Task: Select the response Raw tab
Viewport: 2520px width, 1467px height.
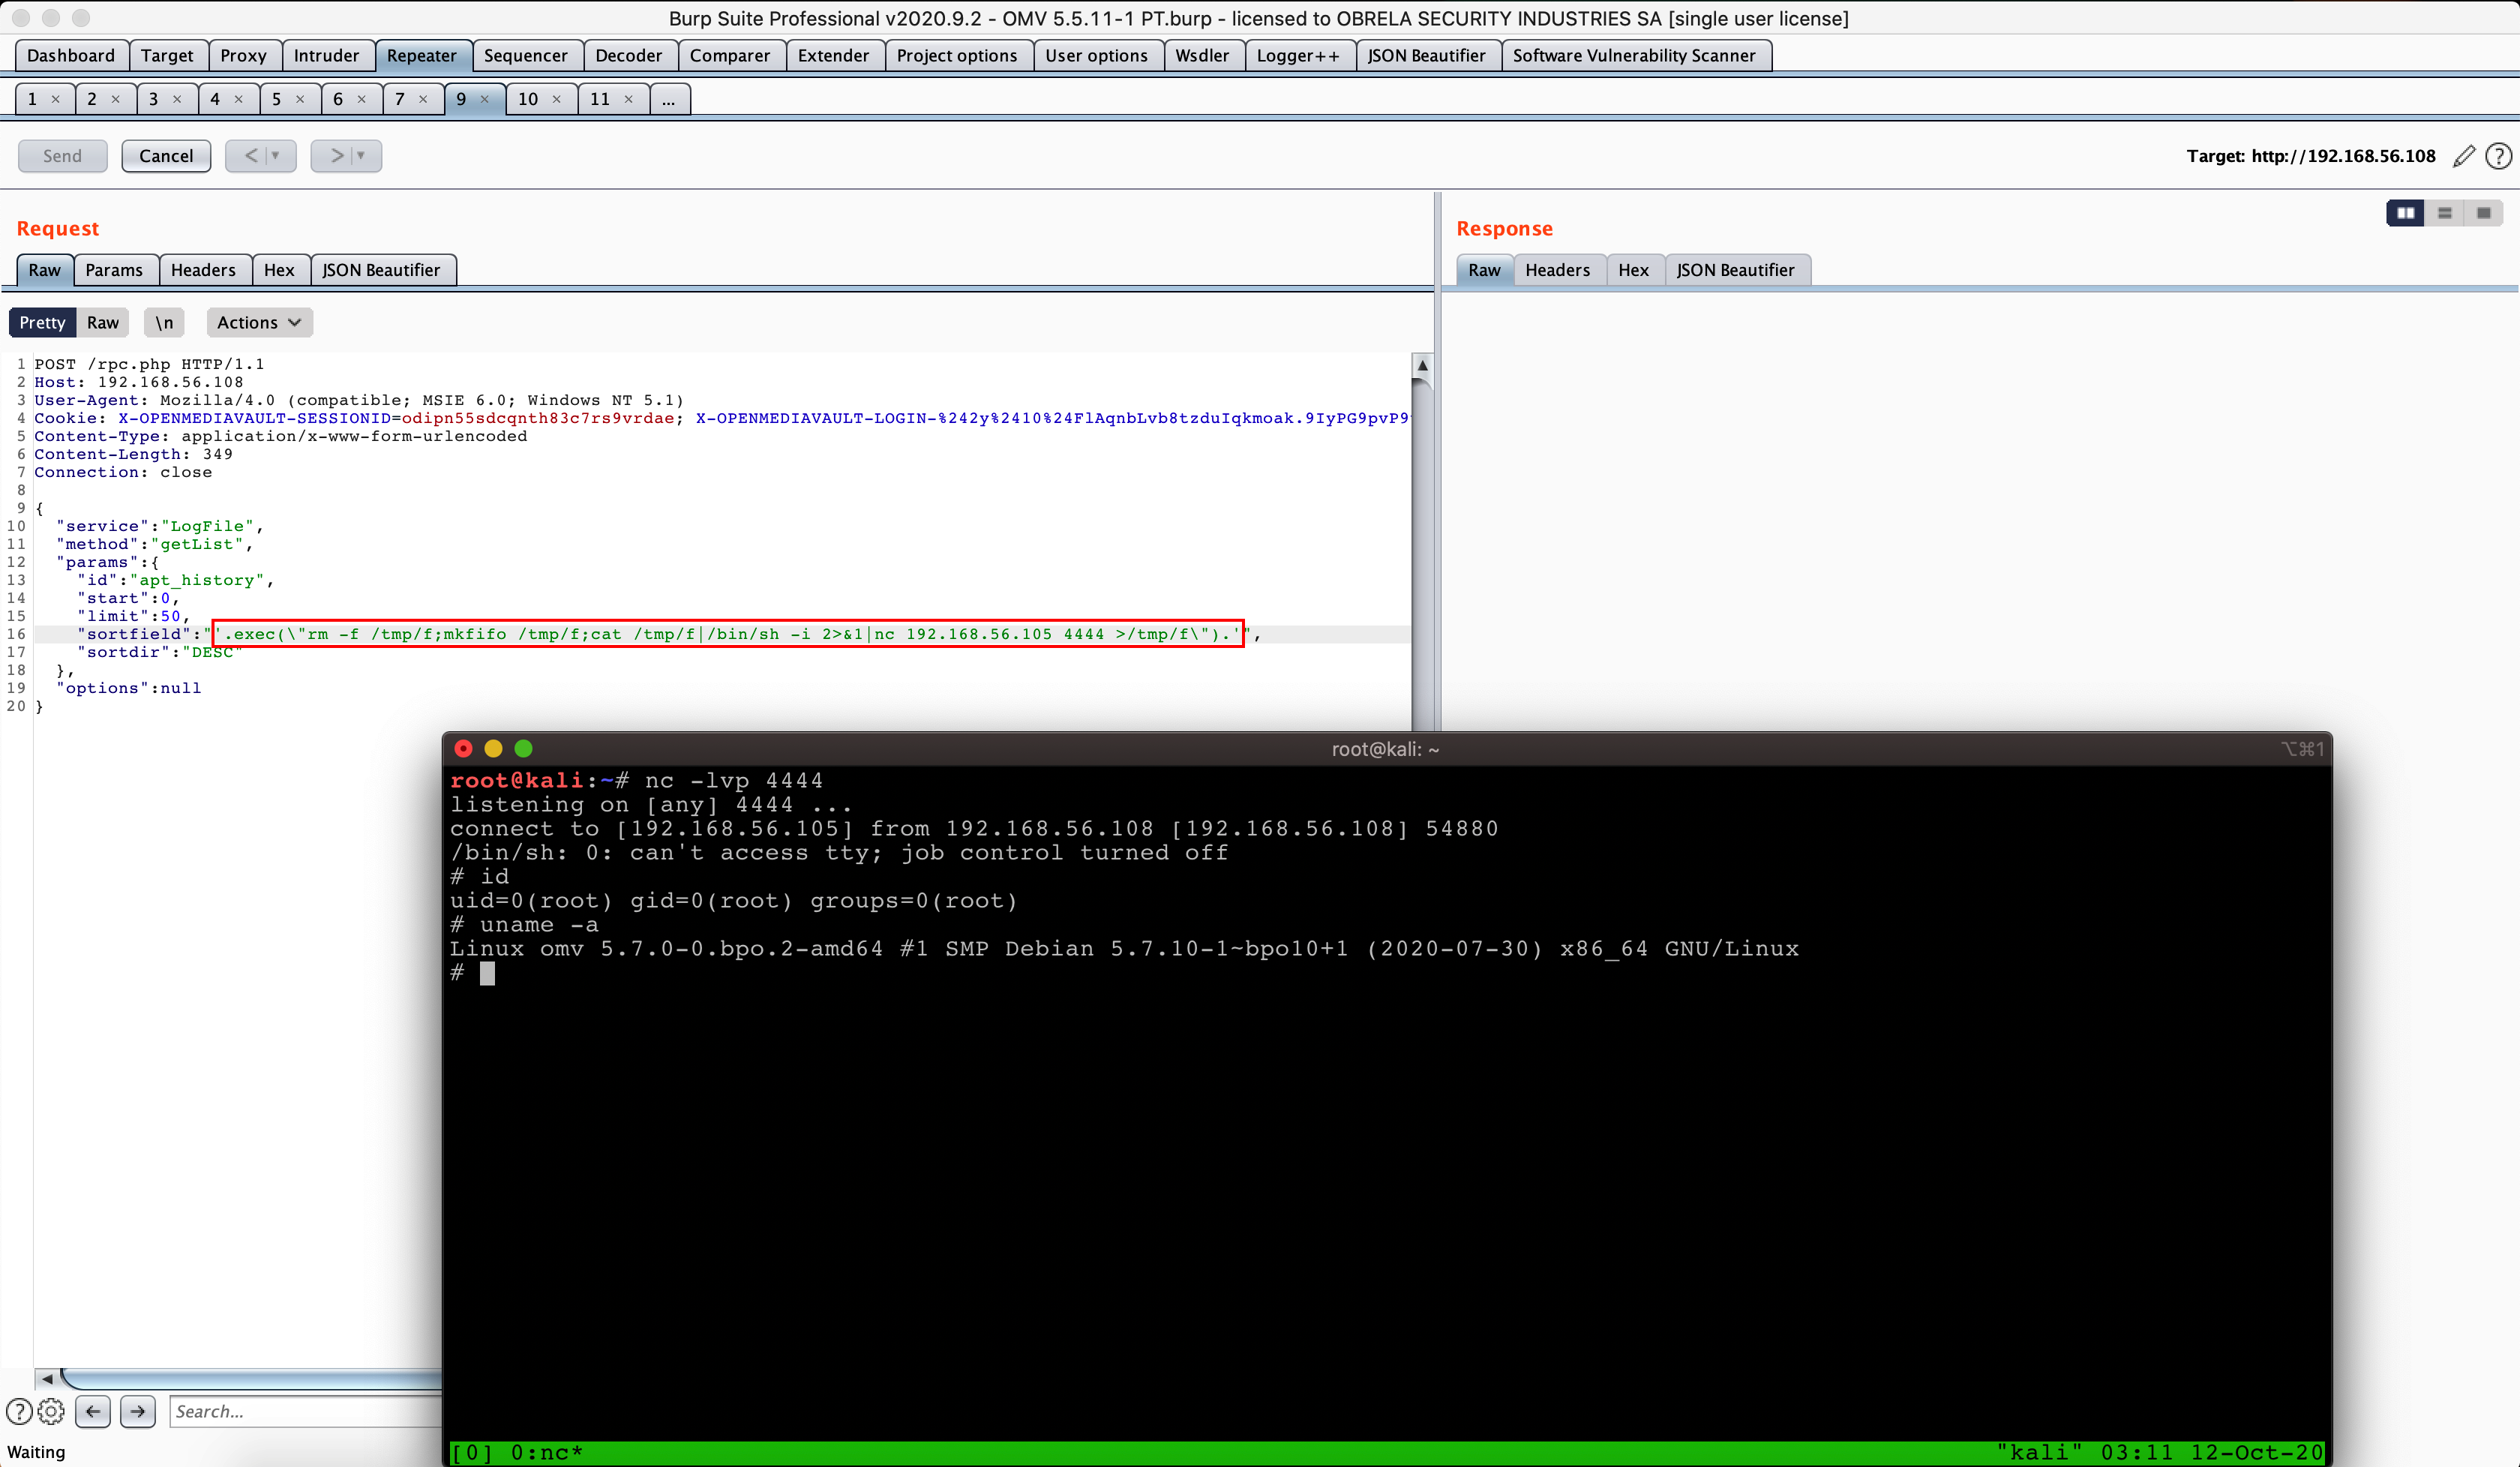Action: [x=1484, y=270]
